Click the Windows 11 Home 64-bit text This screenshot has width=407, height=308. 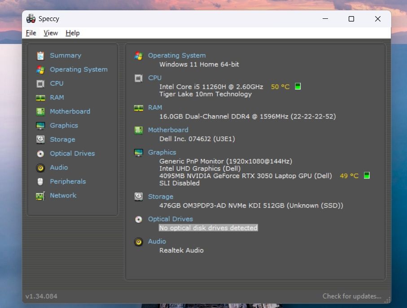(199, 64)
